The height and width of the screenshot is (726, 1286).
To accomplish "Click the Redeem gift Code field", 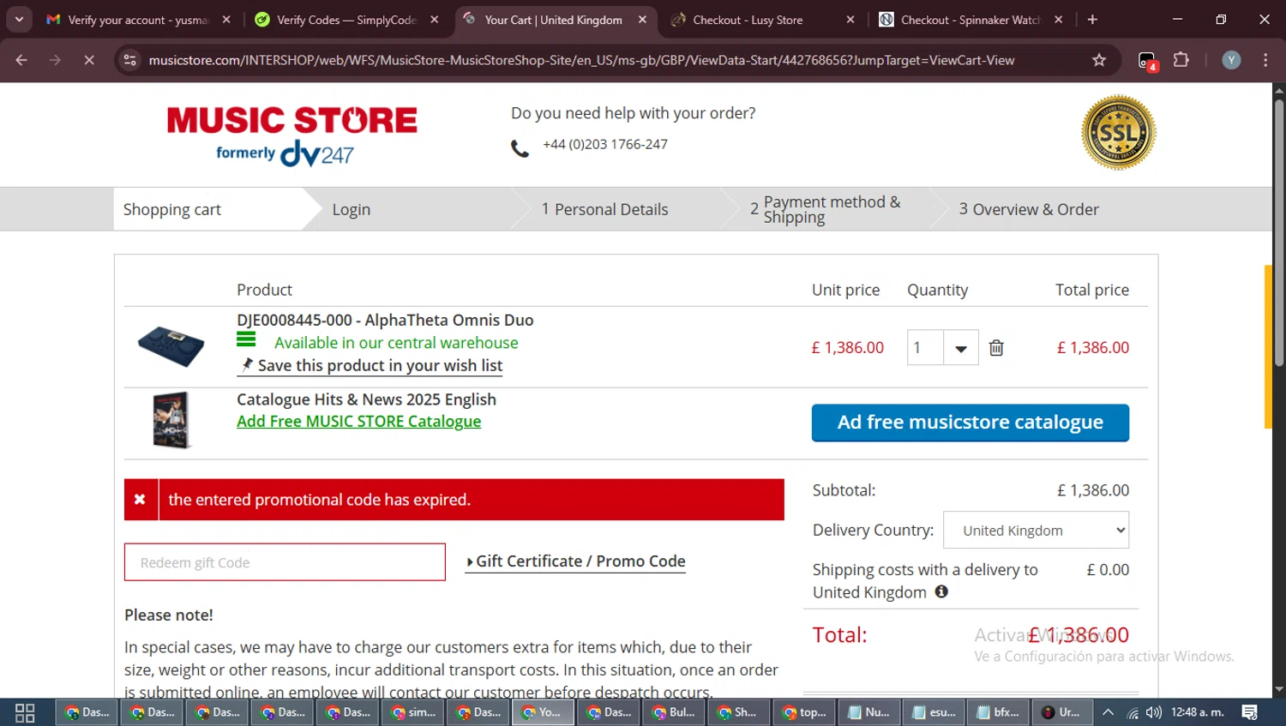I will click(285, 562).
